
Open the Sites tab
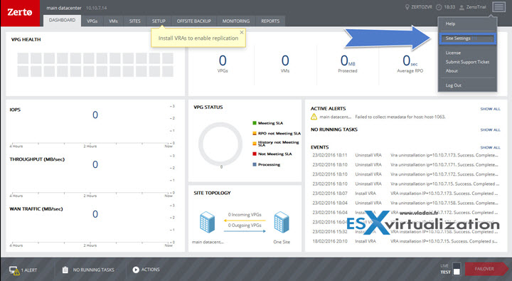(134, 21)
